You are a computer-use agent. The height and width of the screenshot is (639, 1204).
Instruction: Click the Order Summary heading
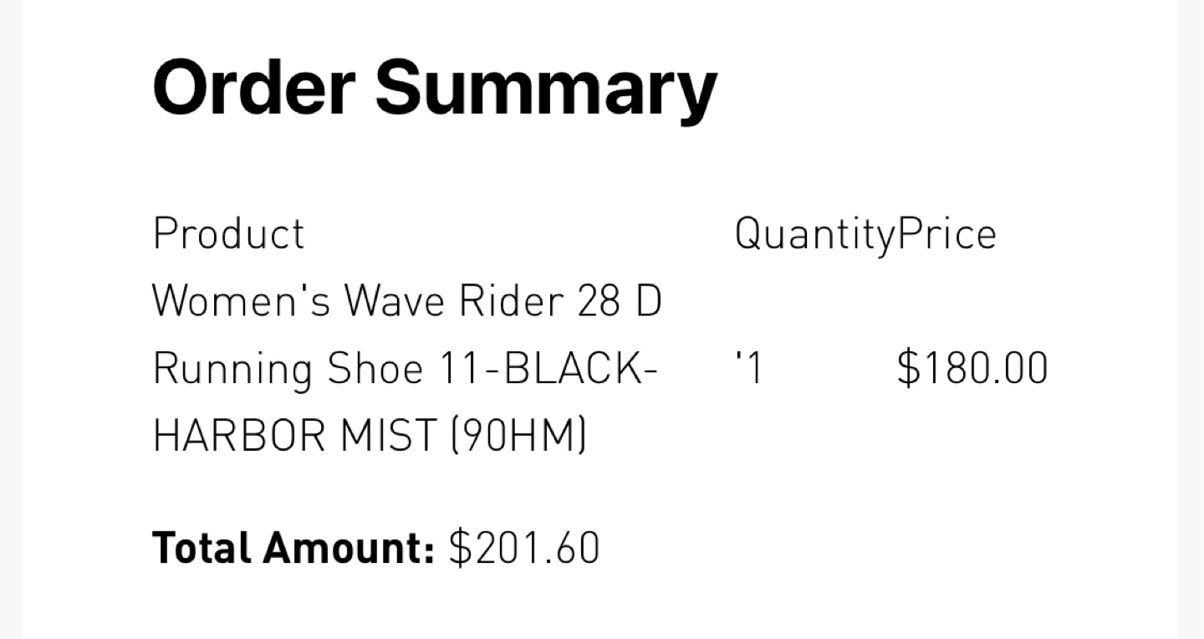click(435, 89)
